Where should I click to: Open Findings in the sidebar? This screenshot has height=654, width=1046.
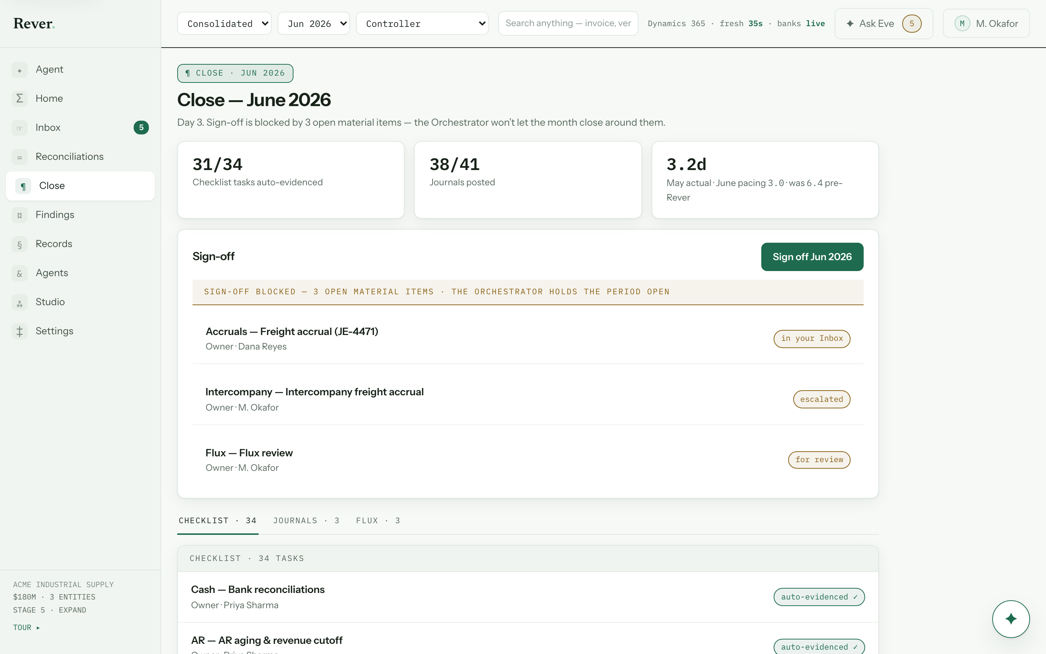tap(80, 215)
